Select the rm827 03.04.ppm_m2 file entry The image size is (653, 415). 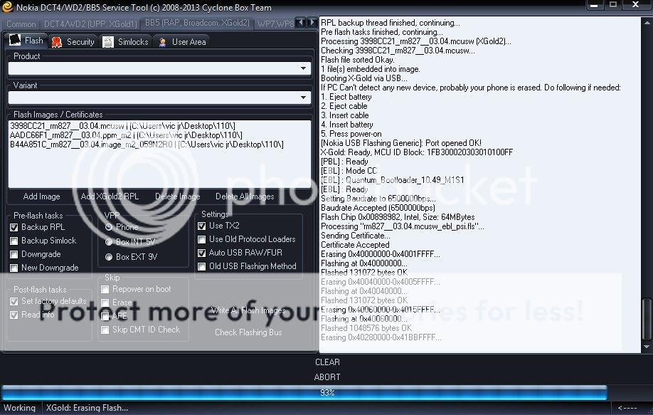71,135
